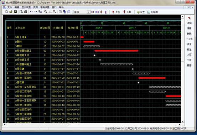Save the project with the floppy disk icon
The width and height of the screenshot is (197, 135).
point(15,12)
